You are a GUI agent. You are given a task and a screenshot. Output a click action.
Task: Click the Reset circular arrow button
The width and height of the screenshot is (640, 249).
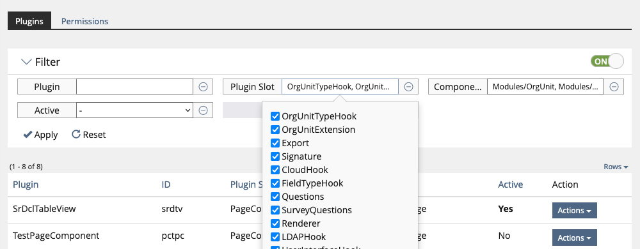(88, 135)
